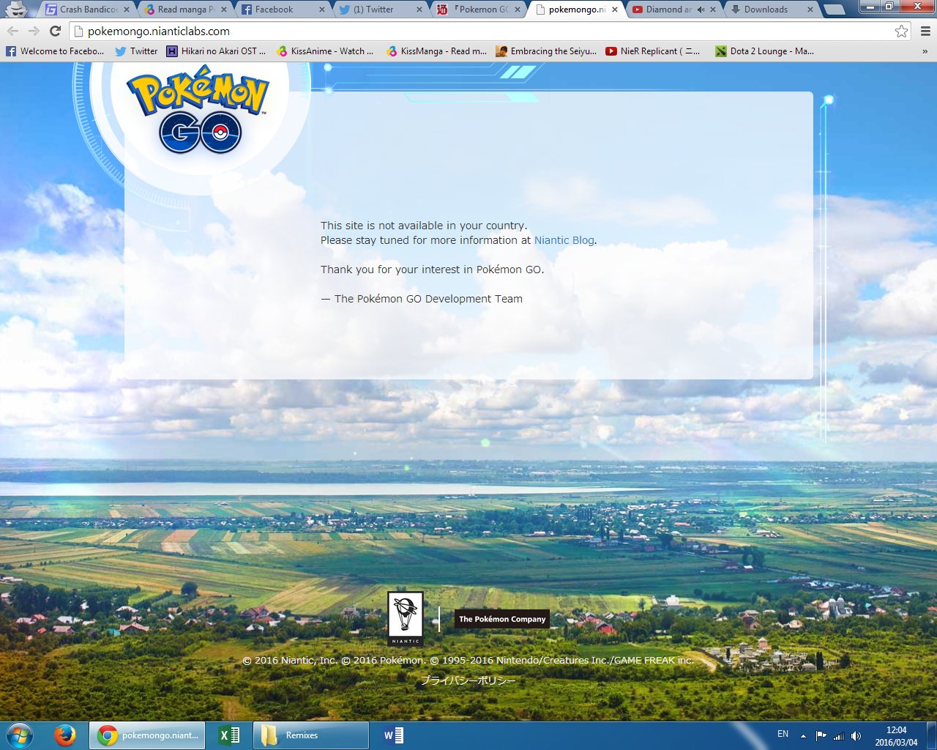Screen dimensions: 937x750
Task: Reload the pokemongo.nianticlabs.com page
Action: point(55,31)
